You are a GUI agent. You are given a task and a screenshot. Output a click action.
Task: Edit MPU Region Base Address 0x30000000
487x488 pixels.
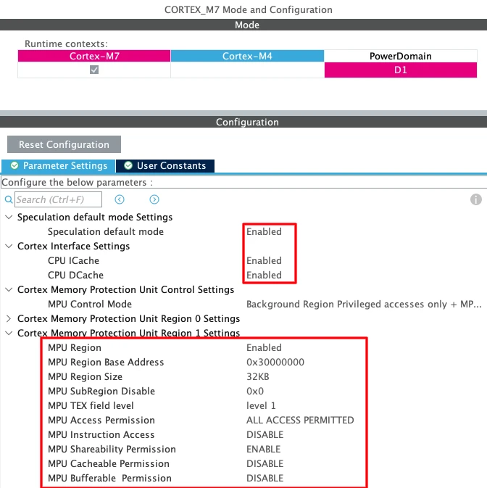tap(275, 363)
